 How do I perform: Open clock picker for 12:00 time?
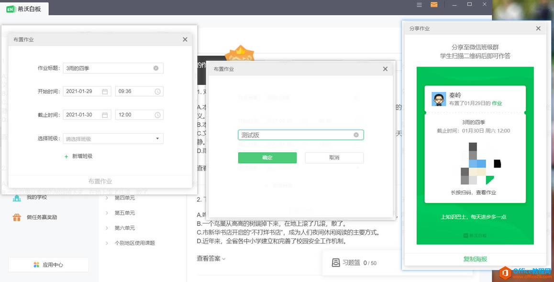(157, 115)
